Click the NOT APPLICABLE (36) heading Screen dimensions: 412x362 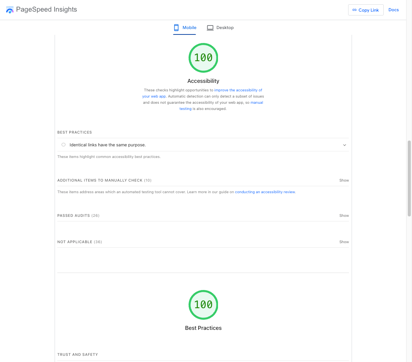click(80, 242)
